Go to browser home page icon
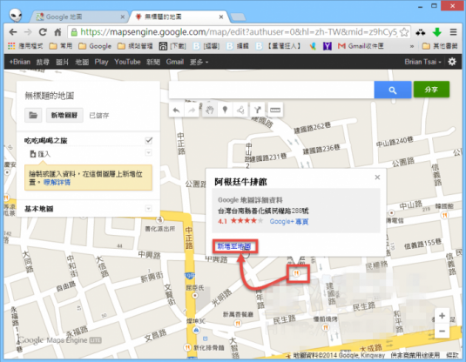 57,32
